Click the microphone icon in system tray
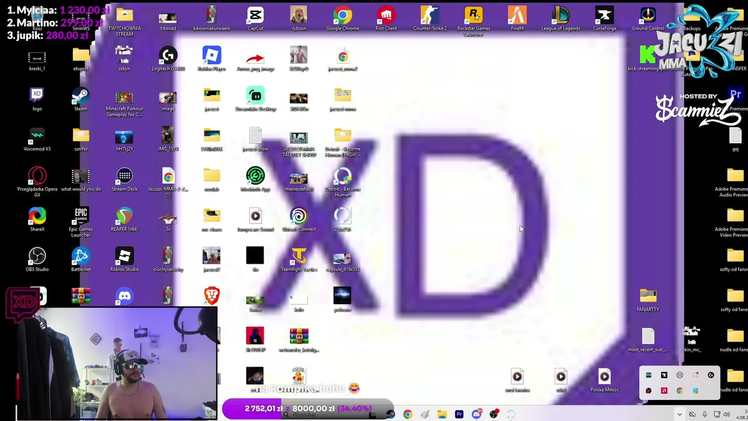748x421 pixels. (705, 415)
